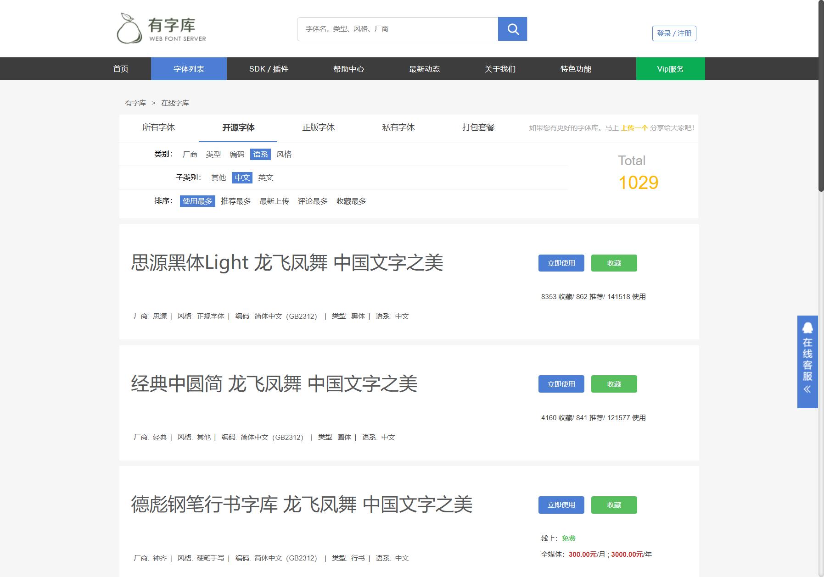Sort by 推荐最多
This screenshot has height=577, width=824.
pyautogui.click(x=236, y=201)
